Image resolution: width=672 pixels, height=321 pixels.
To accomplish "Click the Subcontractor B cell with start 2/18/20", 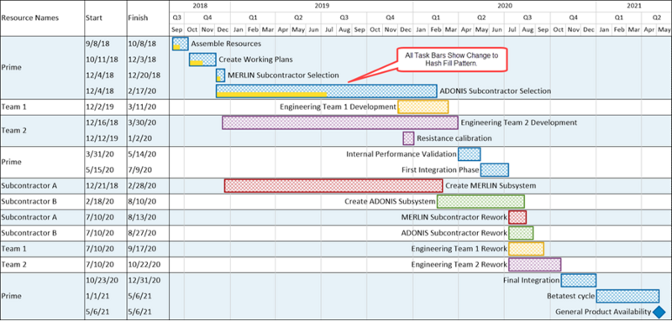I will [29, 201].
